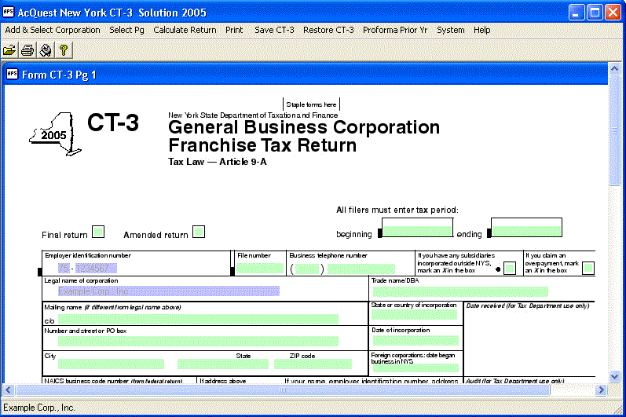Open the Add & Select Corporation menu
Image resolution: width=626 pixels, height=417 pixels.
[x=53, y=30]
